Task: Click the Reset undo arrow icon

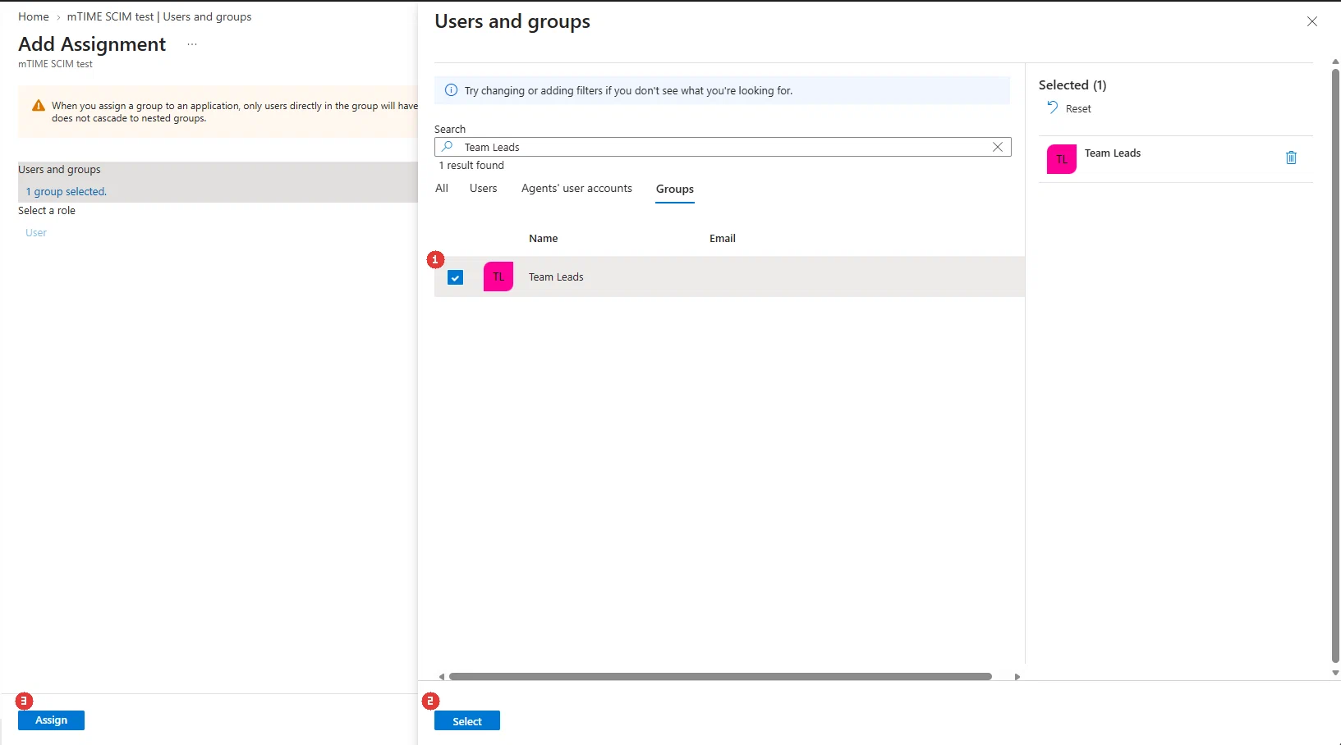Action: coord(1053,107)
